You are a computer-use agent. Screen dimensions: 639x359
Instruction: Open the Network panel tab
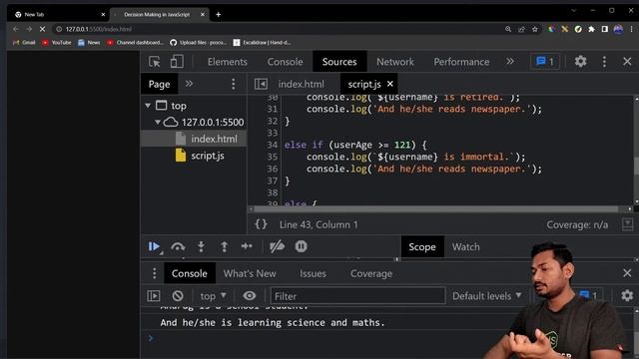(x=395, y=62)
